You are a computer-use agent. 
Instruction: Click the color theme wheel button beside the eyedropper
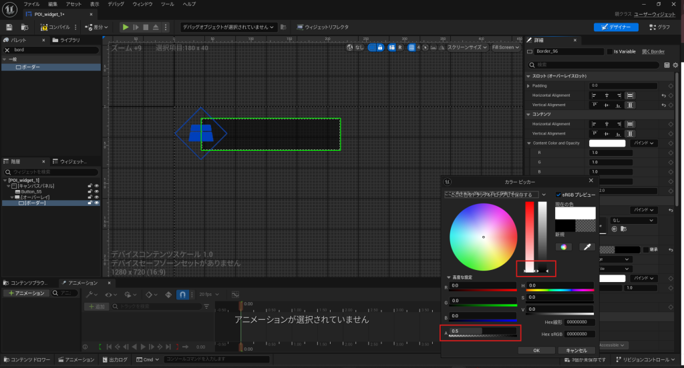point(564,247)
